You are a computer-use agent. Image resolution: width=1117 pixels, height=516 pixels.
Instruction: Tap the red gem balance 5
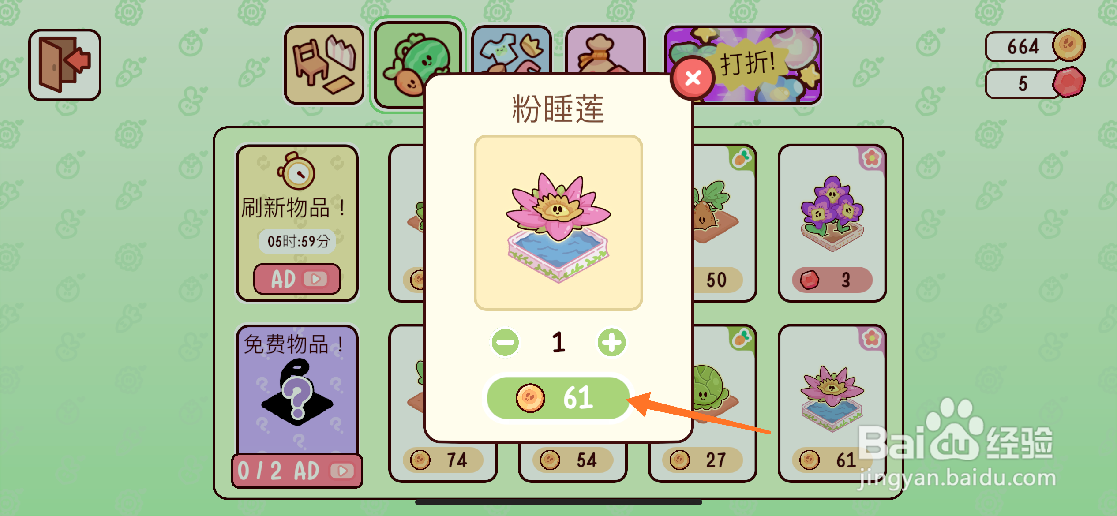pyautogui.click(x=1035, y=82)
